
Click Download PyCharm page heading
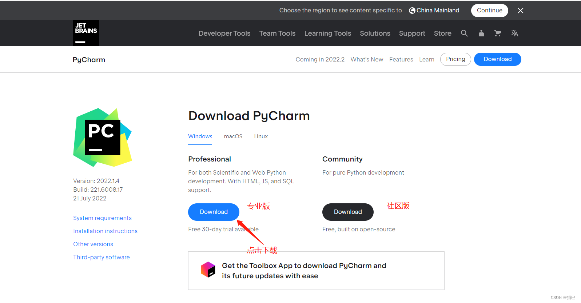(x=249, y=116)
